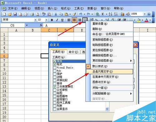Check the 边框 toolbar checkbox

coord(55,77)
